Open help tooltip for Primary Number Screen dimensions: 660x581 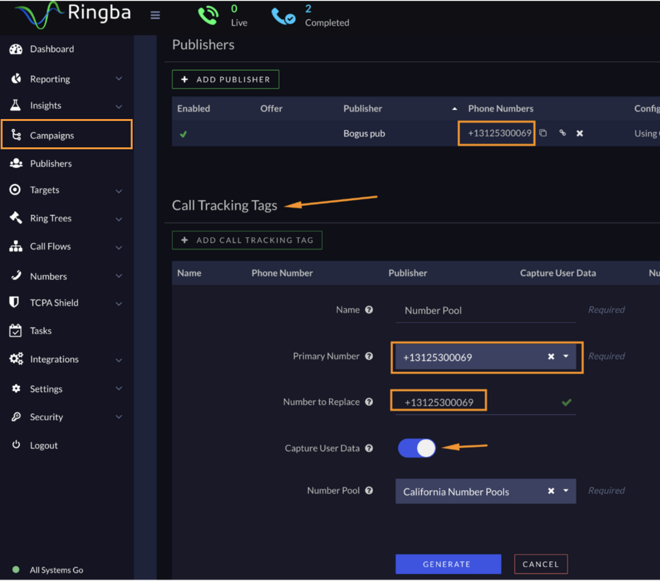click(369, 356)
